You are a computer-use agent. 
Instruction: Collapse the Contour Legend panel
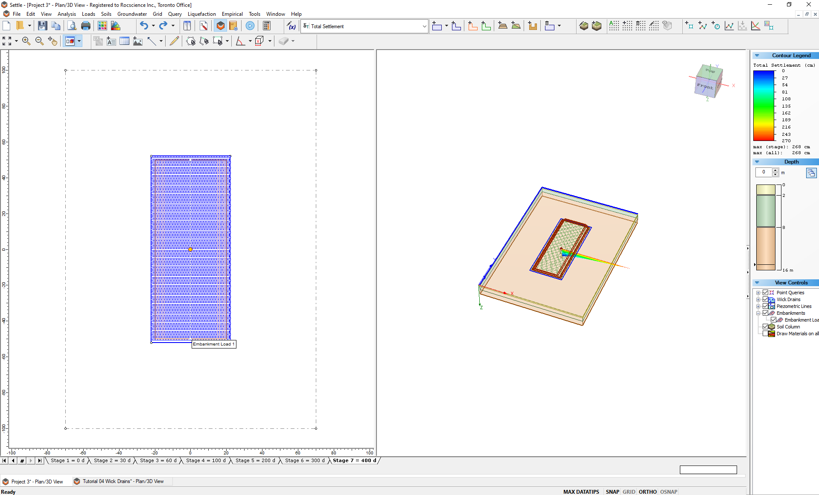[x=757, y=56]
